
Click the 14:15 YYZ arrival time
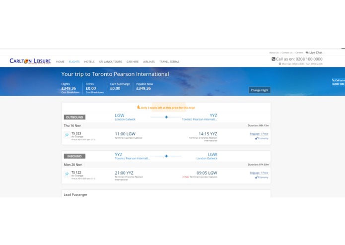point(208,134)
